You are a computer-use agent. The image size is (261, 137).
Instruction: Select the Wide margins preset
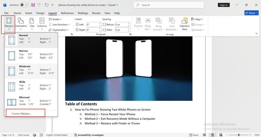point(31,86)
